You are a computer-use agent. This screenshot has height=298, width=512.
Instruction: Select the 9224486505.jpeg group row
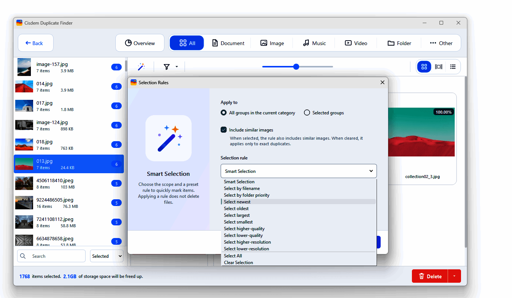click(69, 203)
